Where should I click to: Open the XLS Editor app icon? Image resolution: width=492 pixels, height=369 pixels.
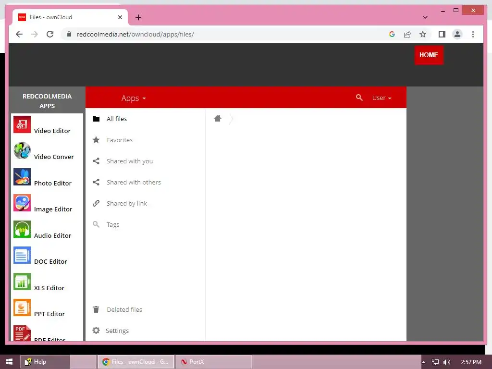click(22, 282)
